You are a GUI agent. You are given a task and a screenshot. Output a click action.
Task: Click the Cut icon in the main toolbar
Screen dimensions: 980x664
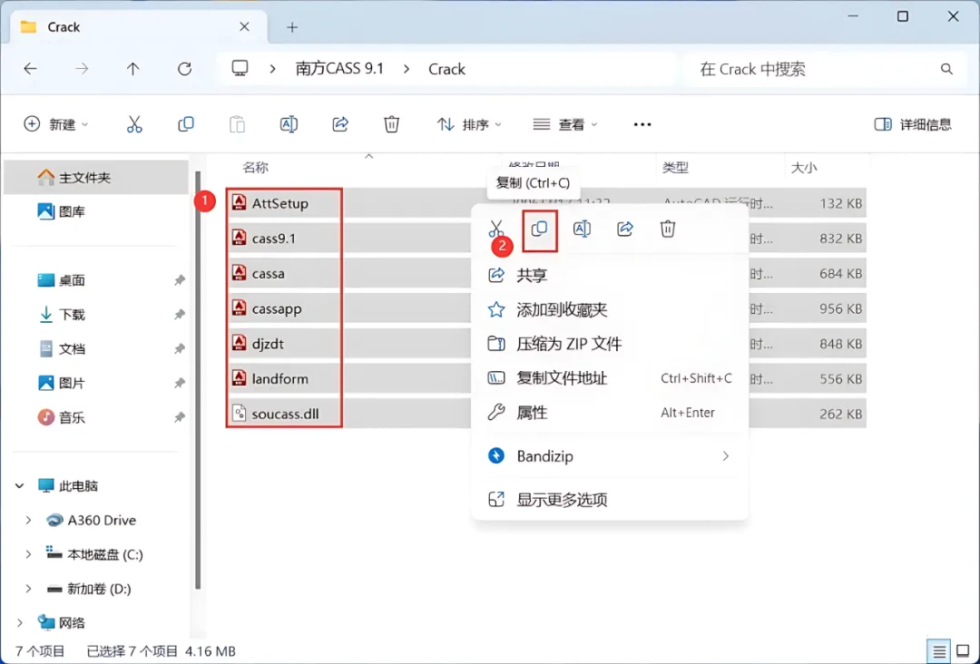pos(134,124)
